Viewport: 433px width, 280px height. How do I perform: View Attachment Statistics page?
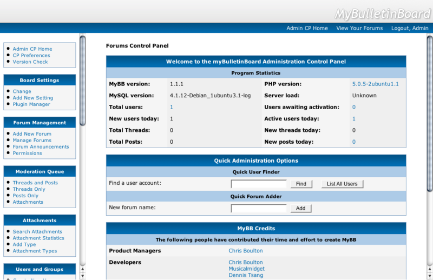point(38,238)
